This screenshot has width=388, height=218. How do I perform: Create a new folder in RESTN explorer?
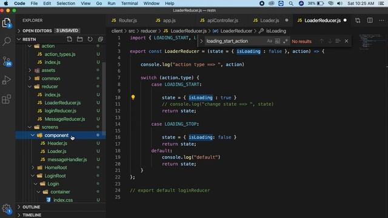click(79, 39)
